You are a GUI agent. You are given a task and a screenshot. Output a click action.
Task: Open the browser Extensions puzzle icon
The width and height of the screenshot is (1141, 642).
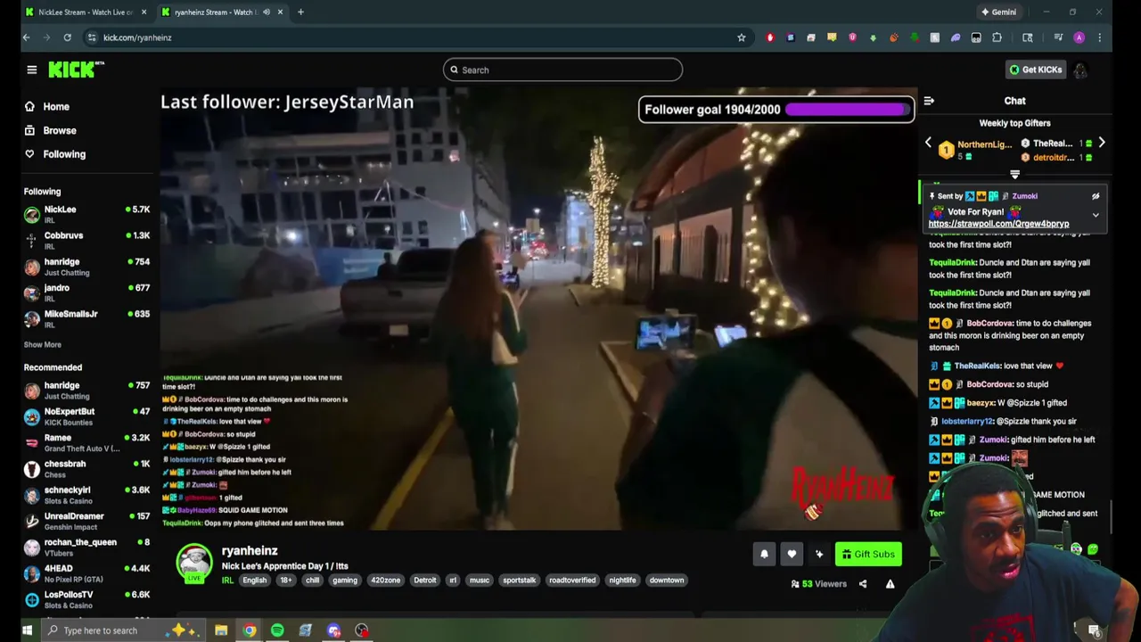pyautogui.click(x=997, y=37)
